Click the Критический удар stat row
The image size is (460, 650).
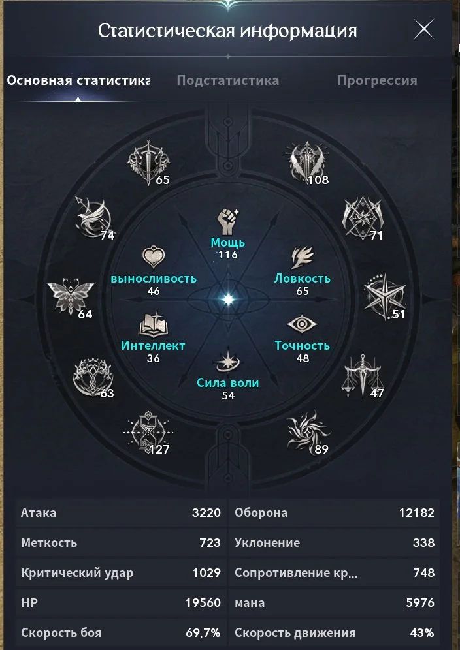(x=122, y=572)
